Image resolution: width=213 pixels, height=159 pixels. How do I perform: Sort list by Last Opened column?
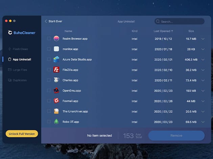coord(163,31)
